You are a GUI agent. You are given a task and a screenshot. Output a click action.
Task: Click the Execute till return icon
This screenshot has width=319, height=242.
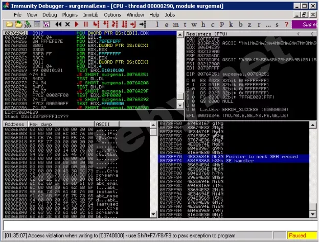coord(133,25)
